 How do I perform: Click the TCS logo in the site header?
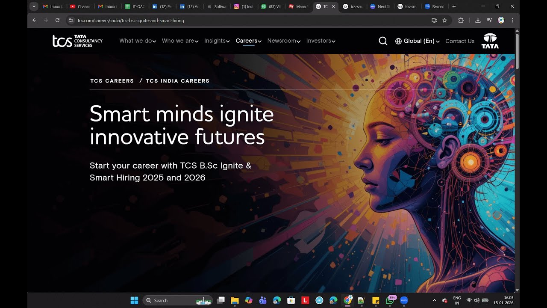pyautogui.click(x=77, y=41)
